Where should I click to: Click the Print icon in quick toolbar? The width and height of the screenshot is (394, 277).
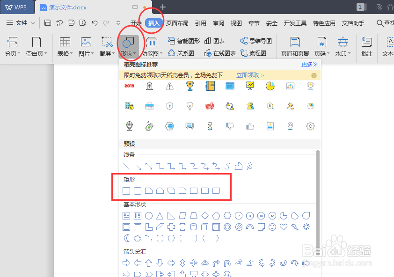click(71, 23)
